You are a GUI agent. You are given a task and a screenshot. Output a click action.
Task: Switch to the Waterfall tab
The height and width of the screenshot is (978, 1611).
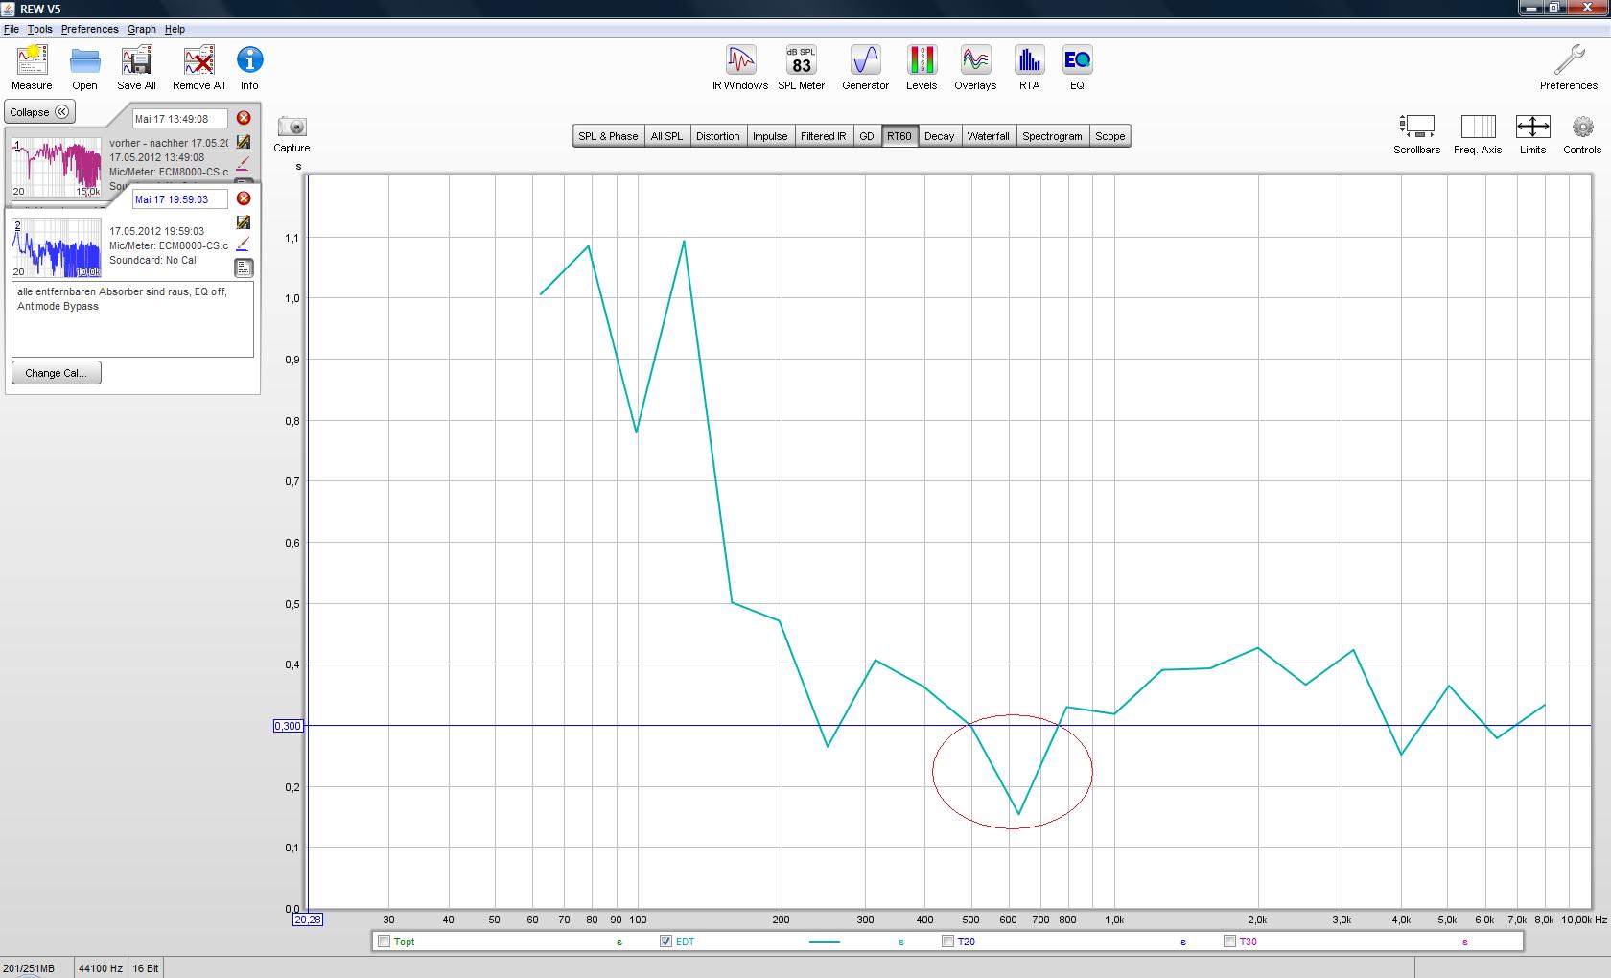pos(988,136)
